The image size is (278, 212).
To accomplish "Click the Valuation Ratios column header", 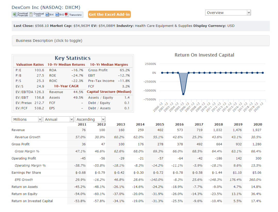I will click(x=30, y=65).
